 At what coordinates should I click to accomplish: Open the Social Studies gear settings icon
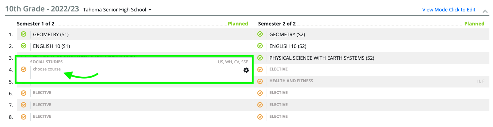coord(246,70)
